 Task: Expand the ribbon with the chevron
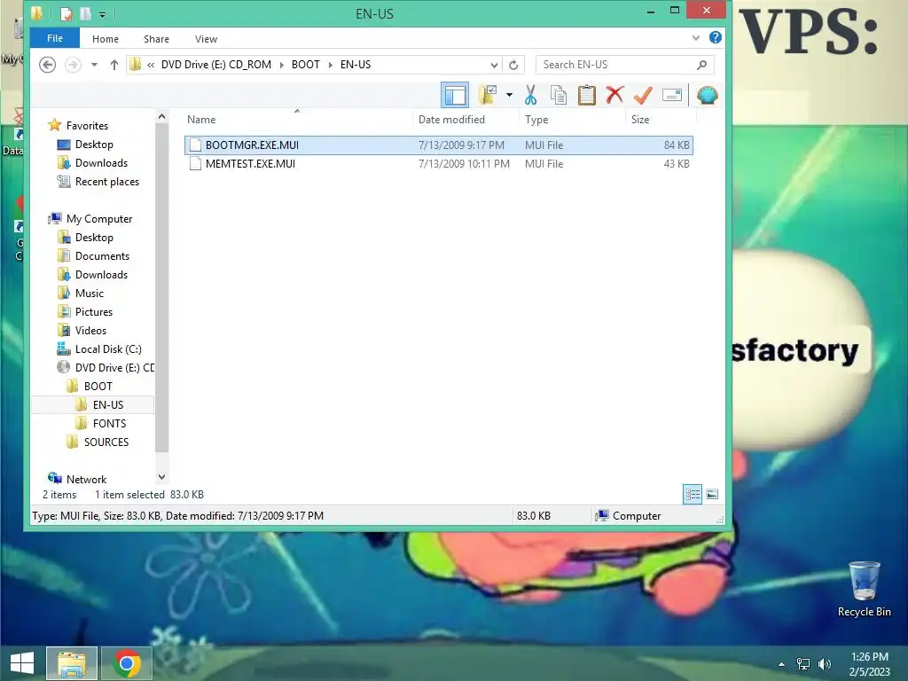695,38
